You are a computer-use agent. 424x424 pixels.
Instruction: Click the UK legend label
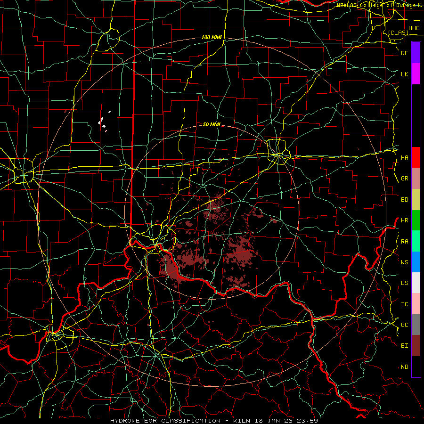(x=405, y=74)
